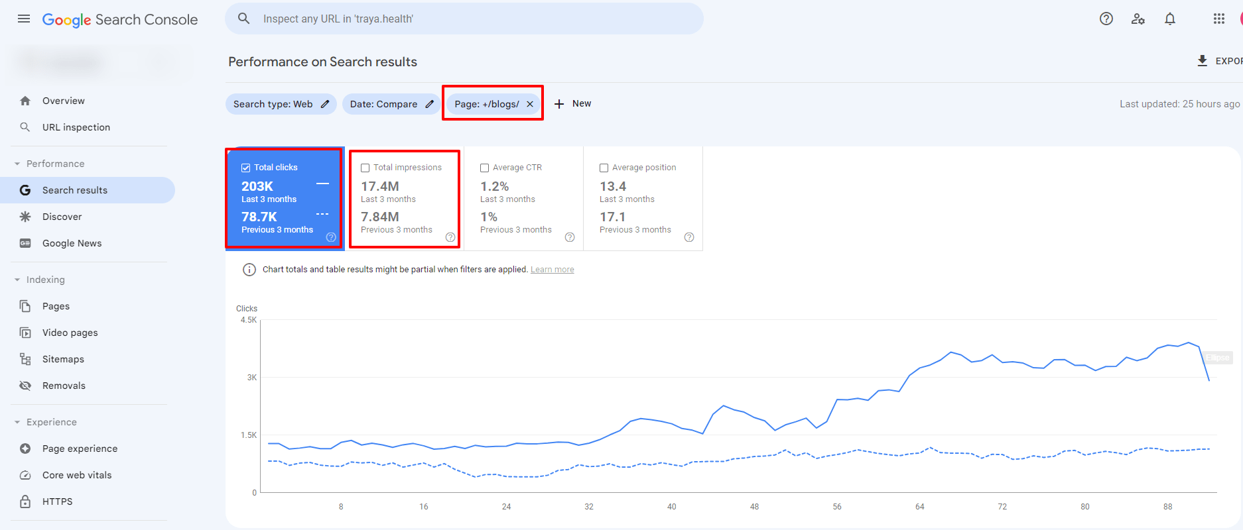Open the main hamburger menu

(x=24, y=19)
